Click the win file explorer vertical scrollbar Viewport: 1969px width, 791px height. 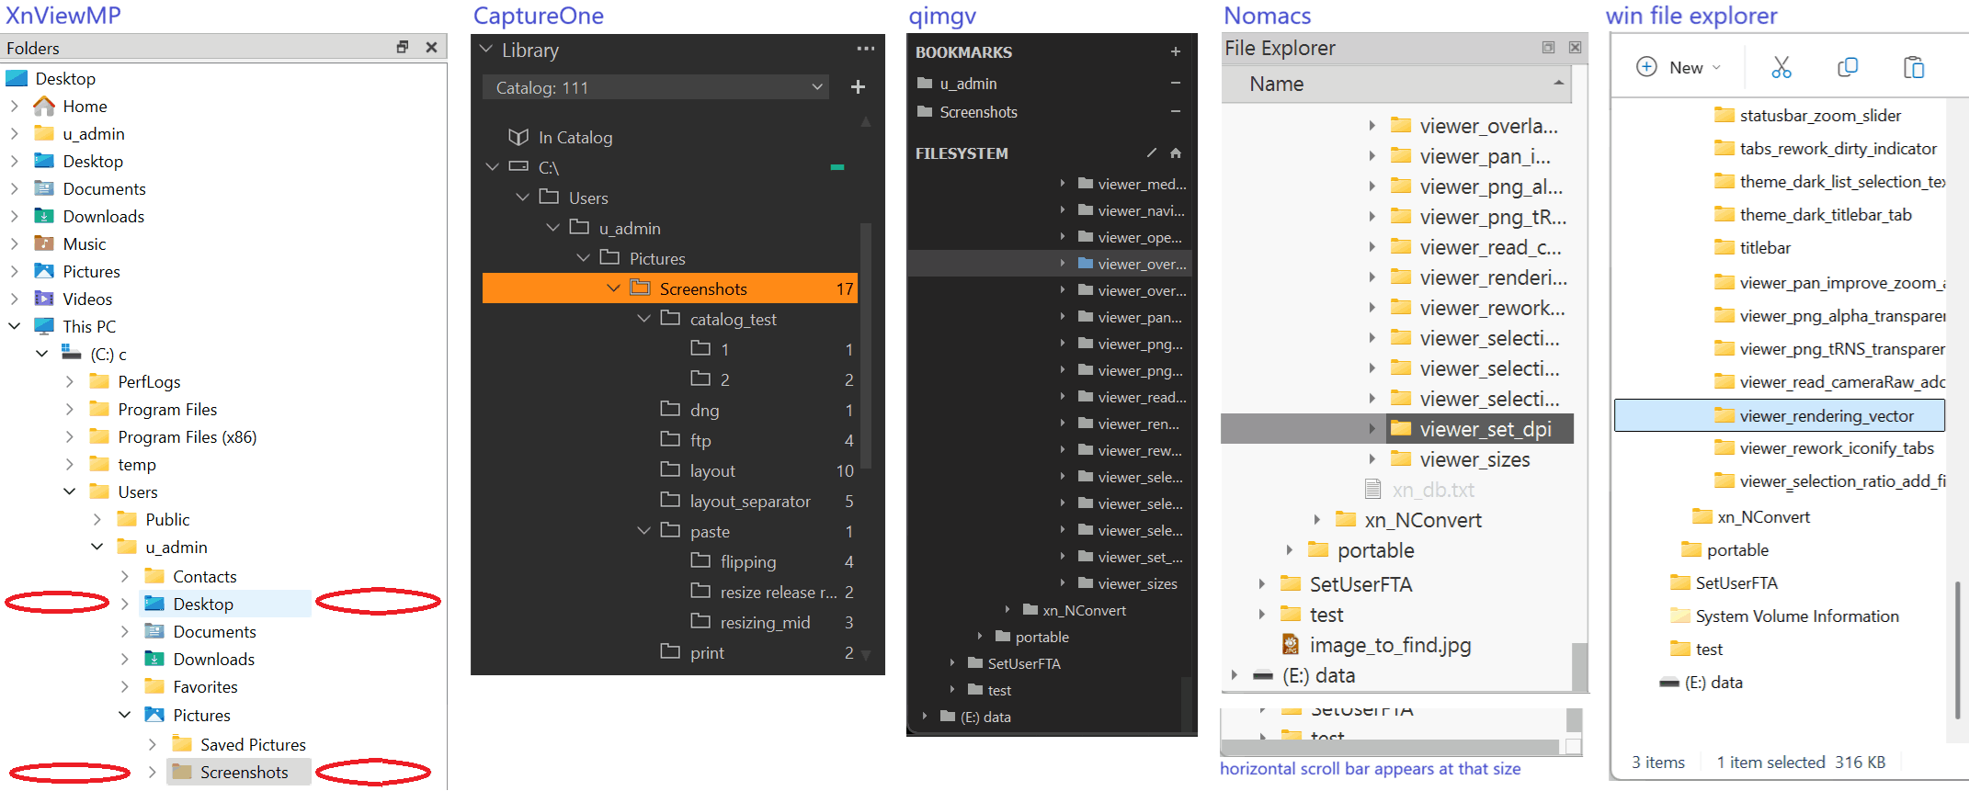pyautogui.click(x=1957, y=650)
